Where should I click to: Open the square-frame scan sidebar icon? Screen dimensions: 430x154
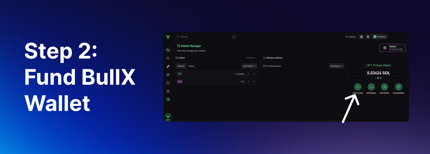point(168,83)
